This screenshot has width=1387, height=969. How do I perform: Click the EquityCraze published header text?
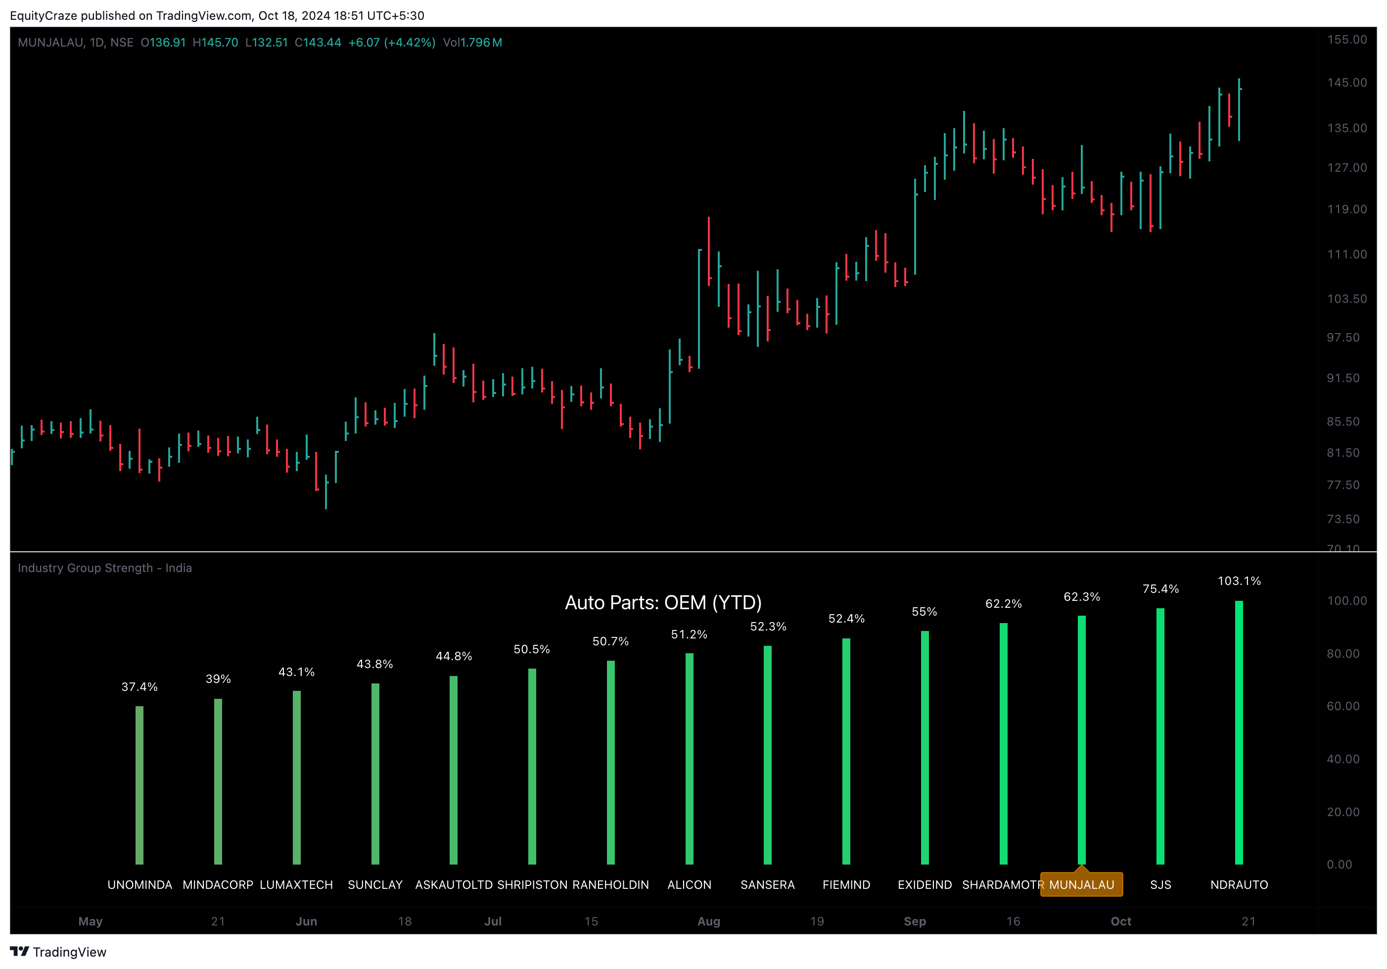point(218,16)
